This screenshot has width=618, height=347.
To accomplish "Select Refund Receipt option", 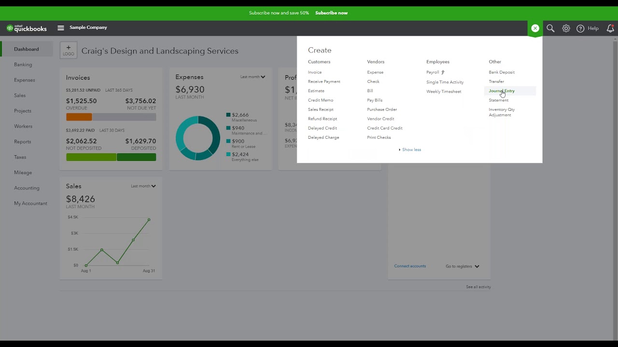I will click(x=323, y=119).
